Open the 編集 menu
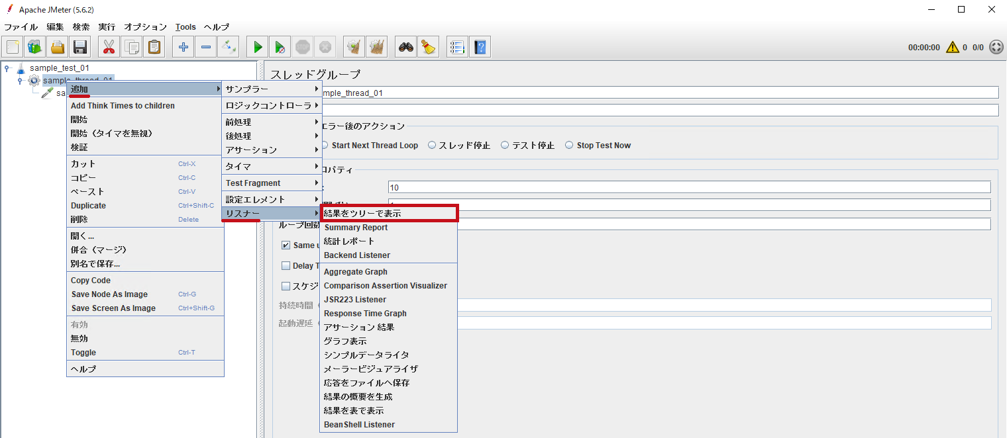The height and width of the screenshot is (438, 1007). pos(55,27)
